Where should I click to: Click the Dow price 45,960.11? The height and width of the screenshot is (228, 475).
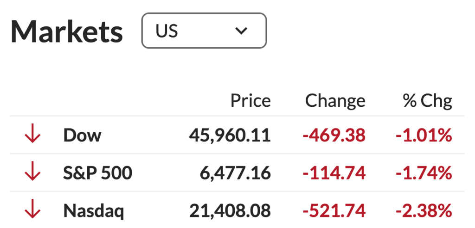[x=230, y=135]
